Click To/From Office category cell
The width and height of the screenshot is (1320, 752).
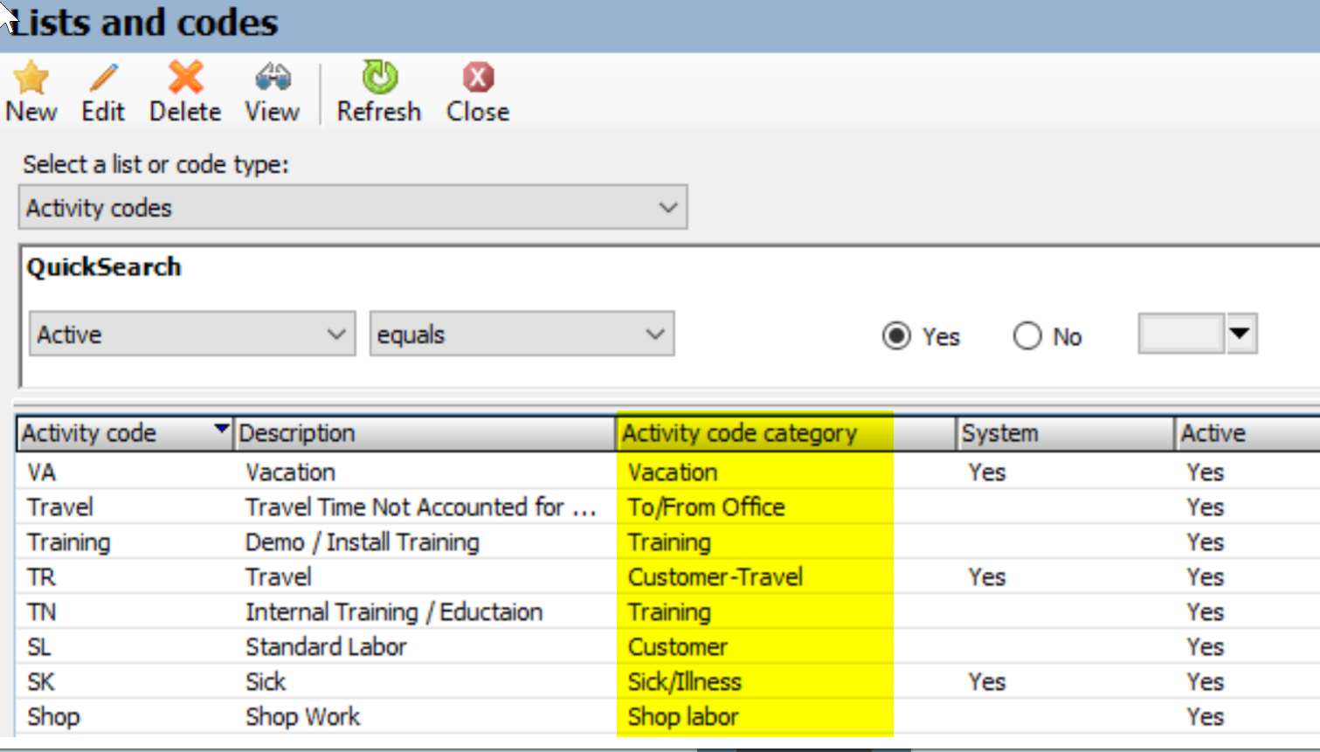[x=706, y=507]
